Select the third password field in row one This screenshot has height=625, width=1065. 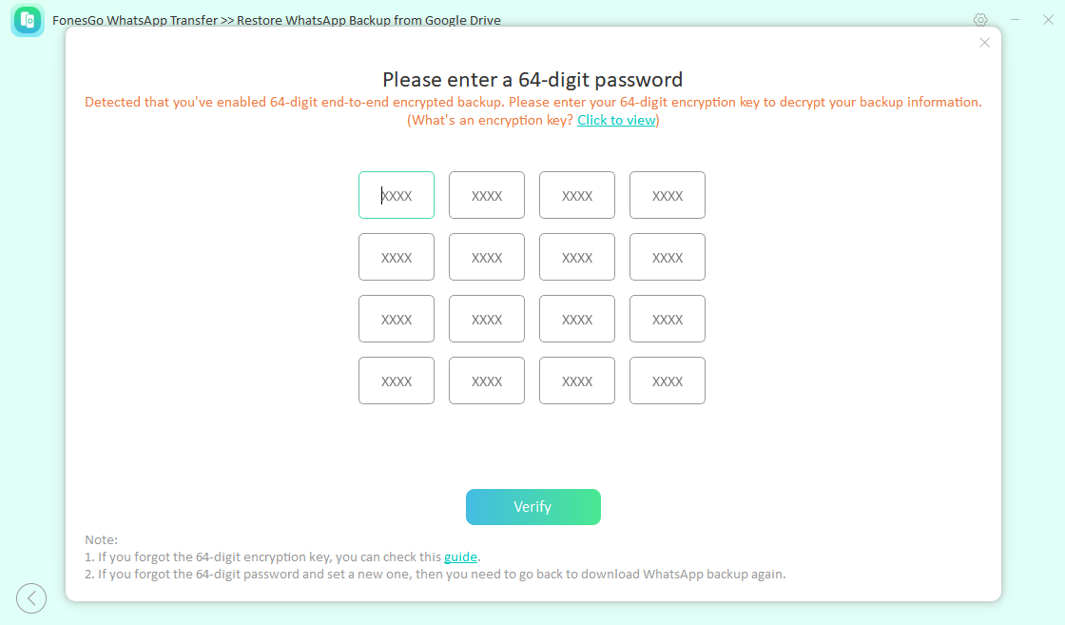(x=577, y=195)
